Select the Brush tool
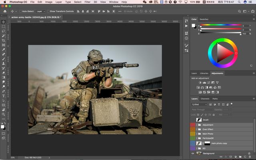256x160 pixels. pyautogui.click(x=4, y=59)
